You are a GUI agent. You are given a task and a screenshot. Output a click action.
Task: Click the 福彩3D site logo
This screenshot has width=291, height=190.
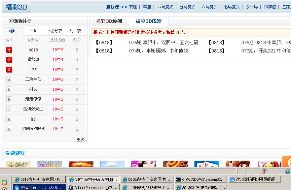[16, 7]
